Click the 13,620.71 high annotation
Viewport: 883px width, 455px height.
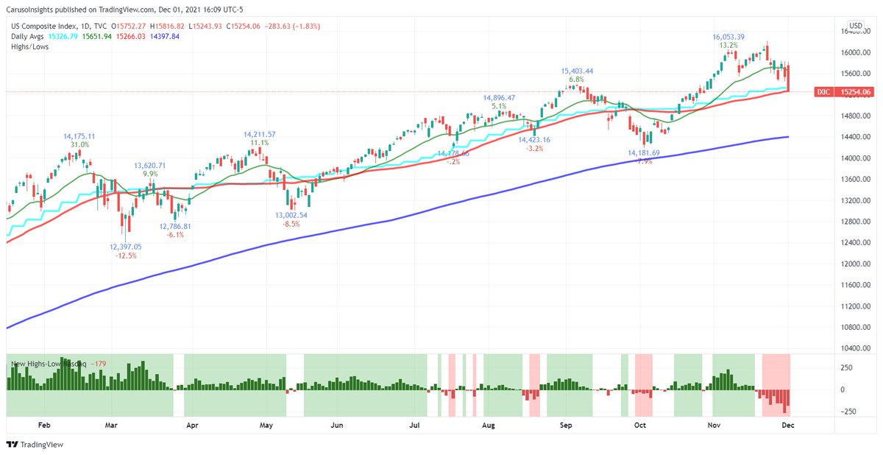(149, 166)
